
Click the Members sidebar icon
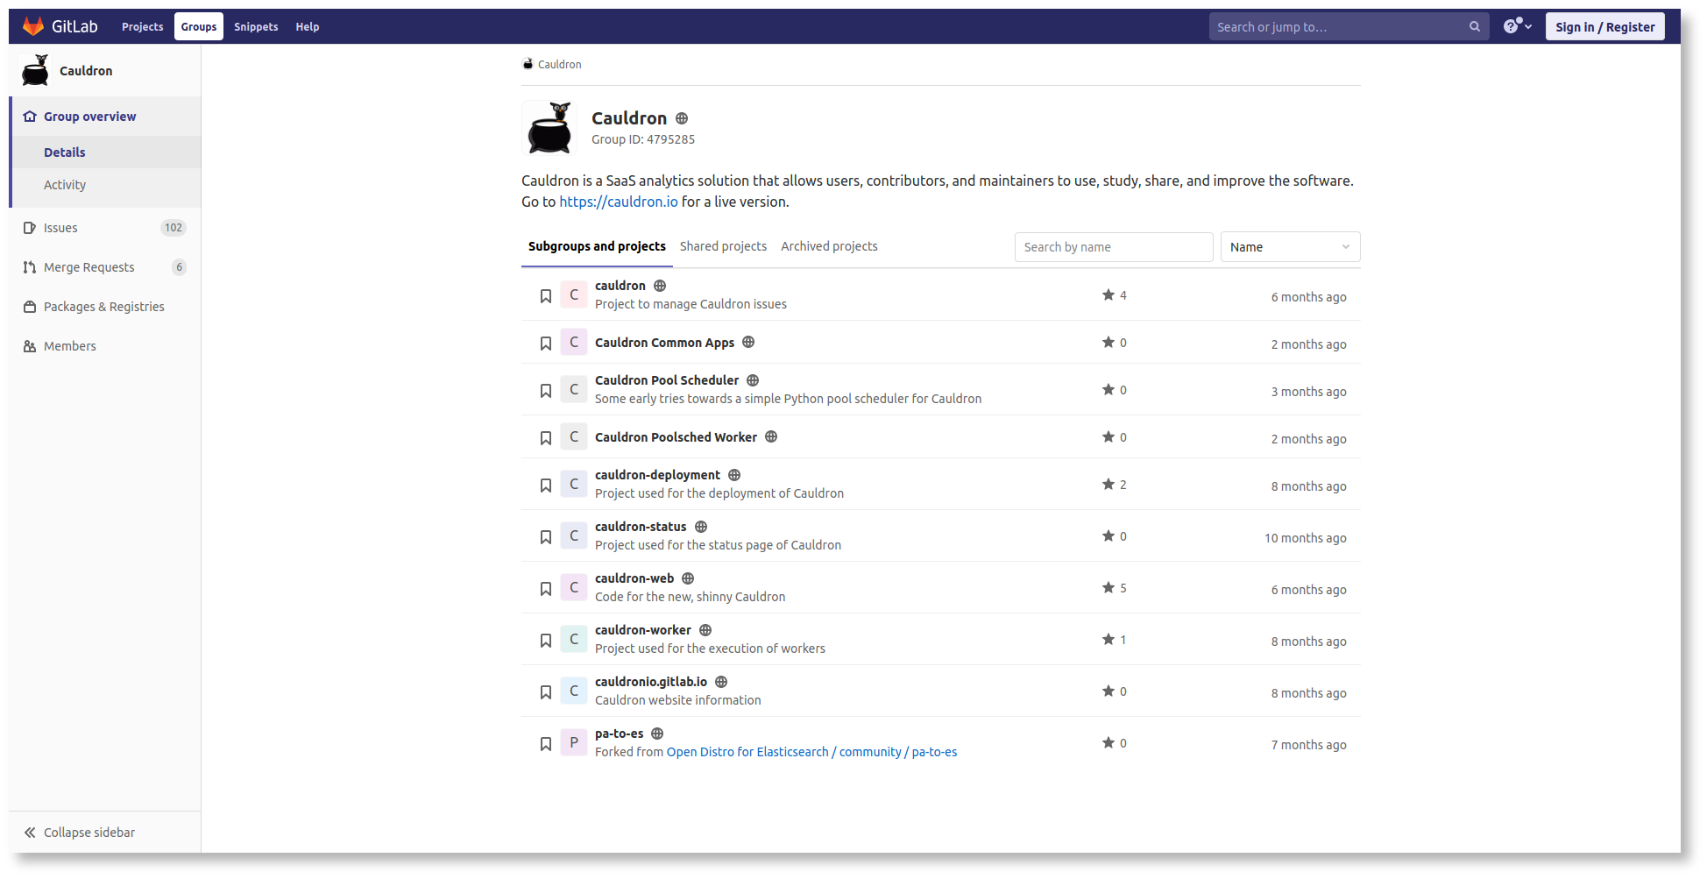coord(30,346)
